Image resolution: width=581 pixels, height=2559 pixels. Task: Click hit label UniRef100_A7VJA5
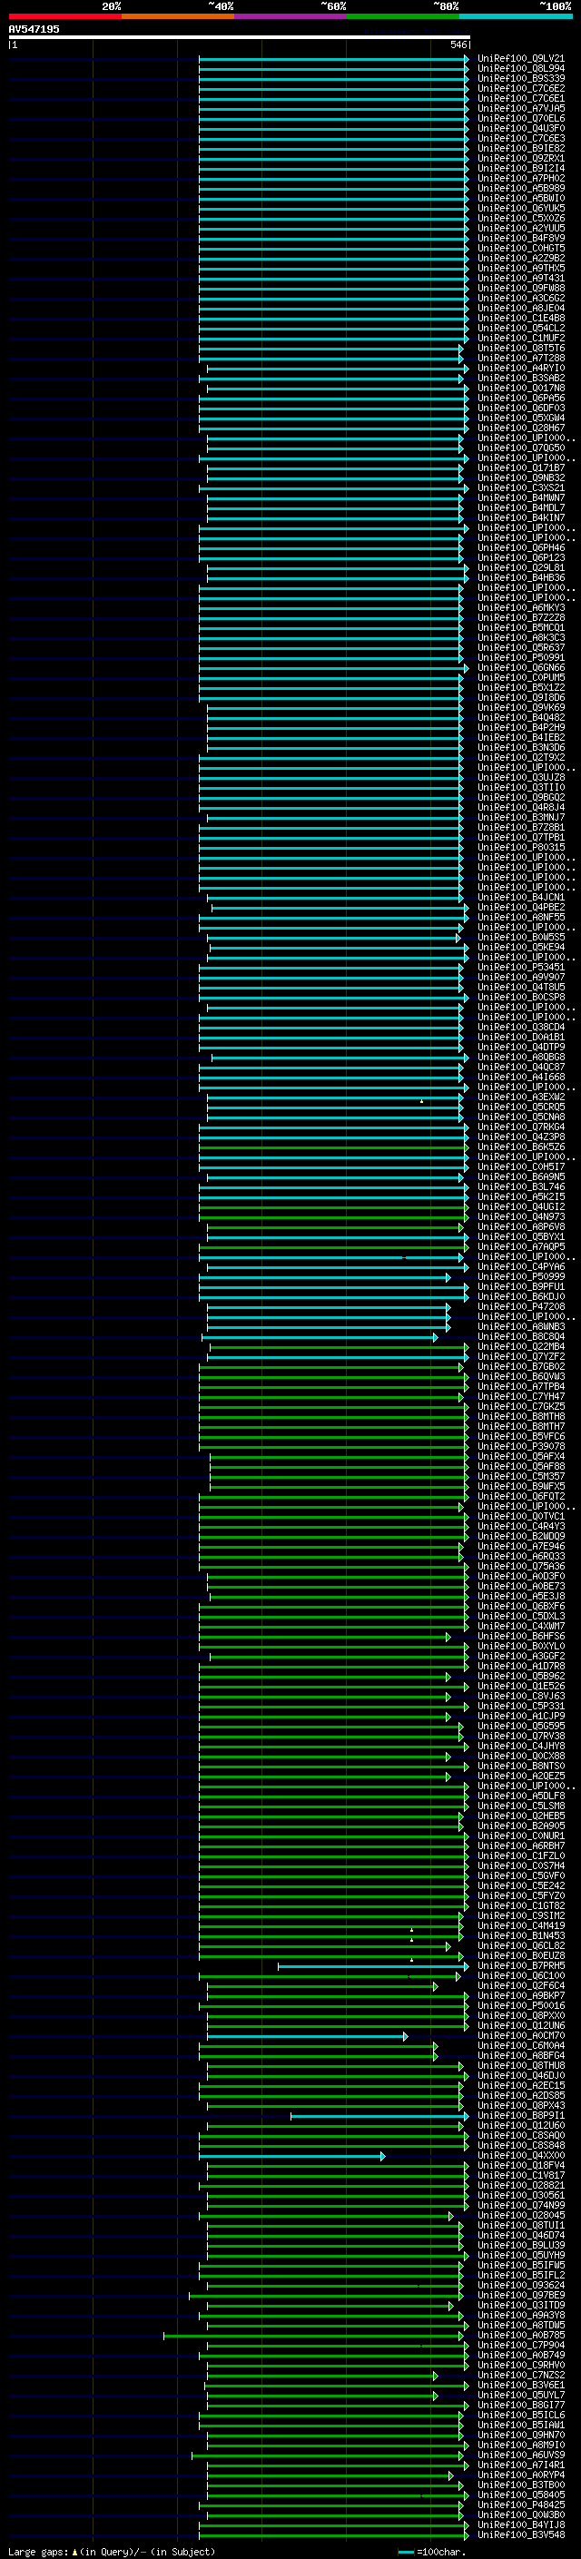click(520, 108)
